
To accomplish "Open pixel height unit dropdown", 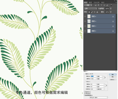I will (100, 79).
